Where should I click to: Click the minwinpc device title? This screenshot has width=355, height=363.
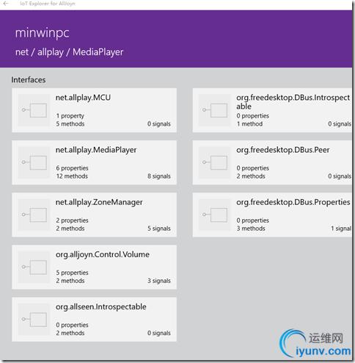(42, 33)
